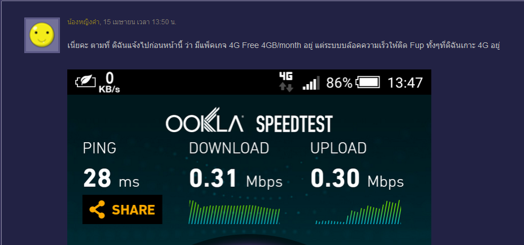Click the share icon beside SHARE
The image size is (524, 245).
pos(97,209)
